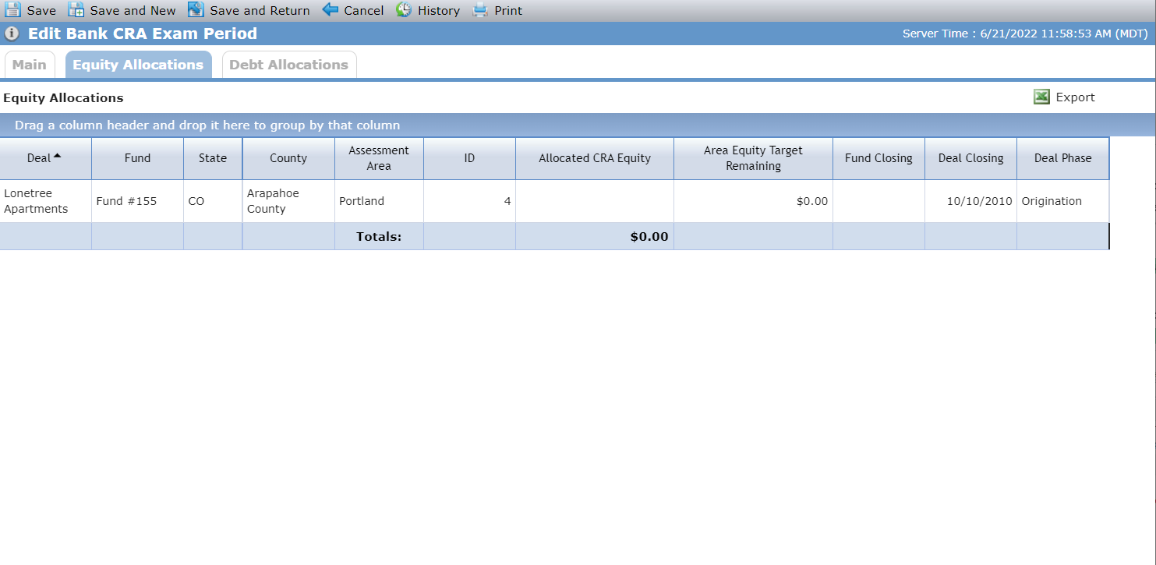This screenshot has height=565, width=1156.
Task: Click the Lonetree Apartments deal cell
Action: pyautogui.click(x=45, y=201)
